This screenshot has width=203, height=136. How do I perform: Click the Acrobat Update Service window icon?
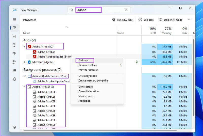pyautogui.click(x=29, y=76)
